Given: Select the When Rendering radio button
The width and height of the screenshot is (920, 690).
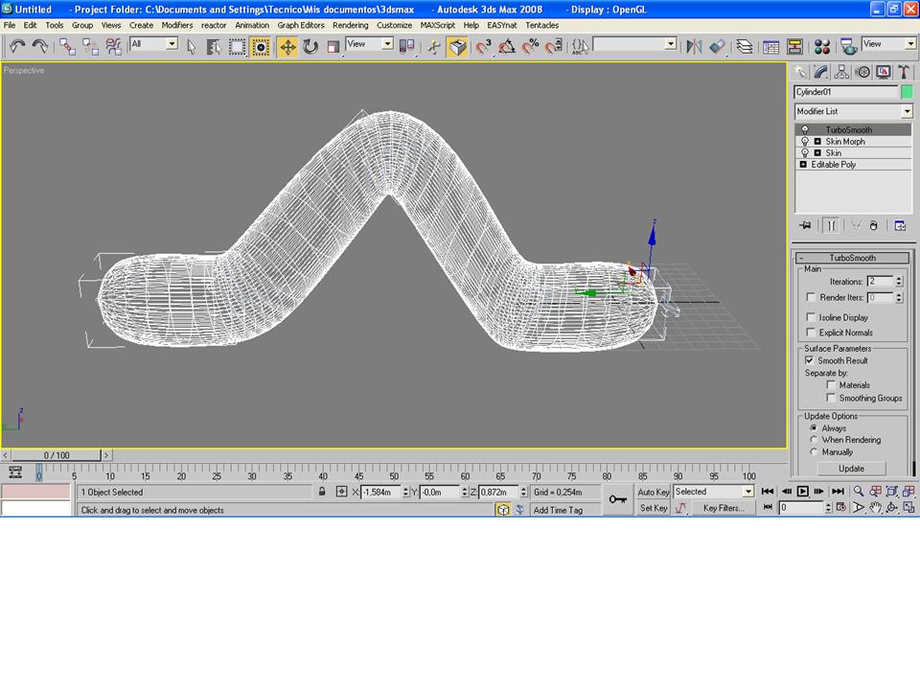Looking at the screenshot, I should (814, 440).
